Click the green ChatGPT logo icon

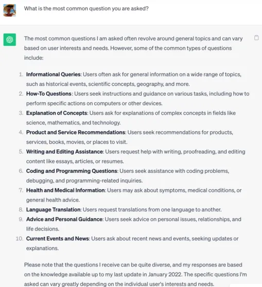pyautogui.click(x=10, y=40)
